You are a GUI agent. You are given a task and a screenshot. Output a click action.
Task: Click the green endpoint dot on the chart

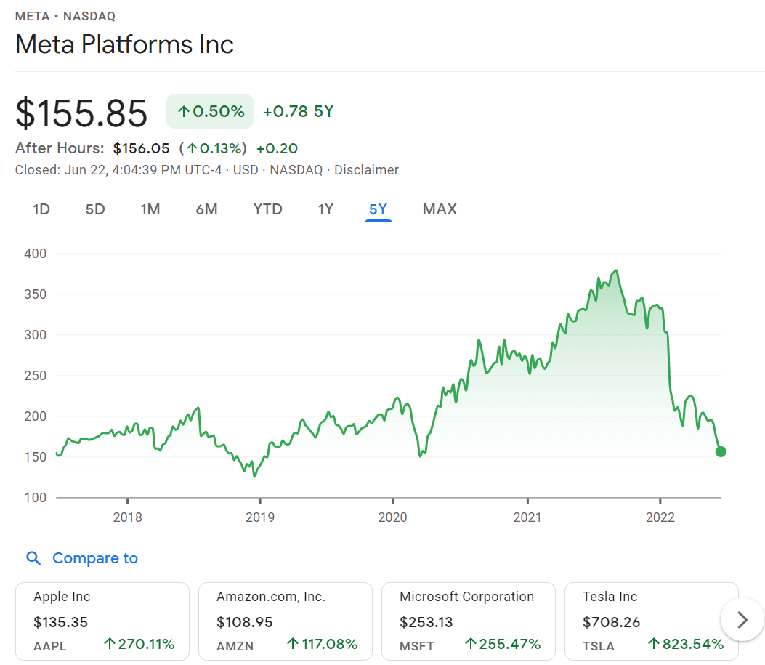click(x=721, y=451)
